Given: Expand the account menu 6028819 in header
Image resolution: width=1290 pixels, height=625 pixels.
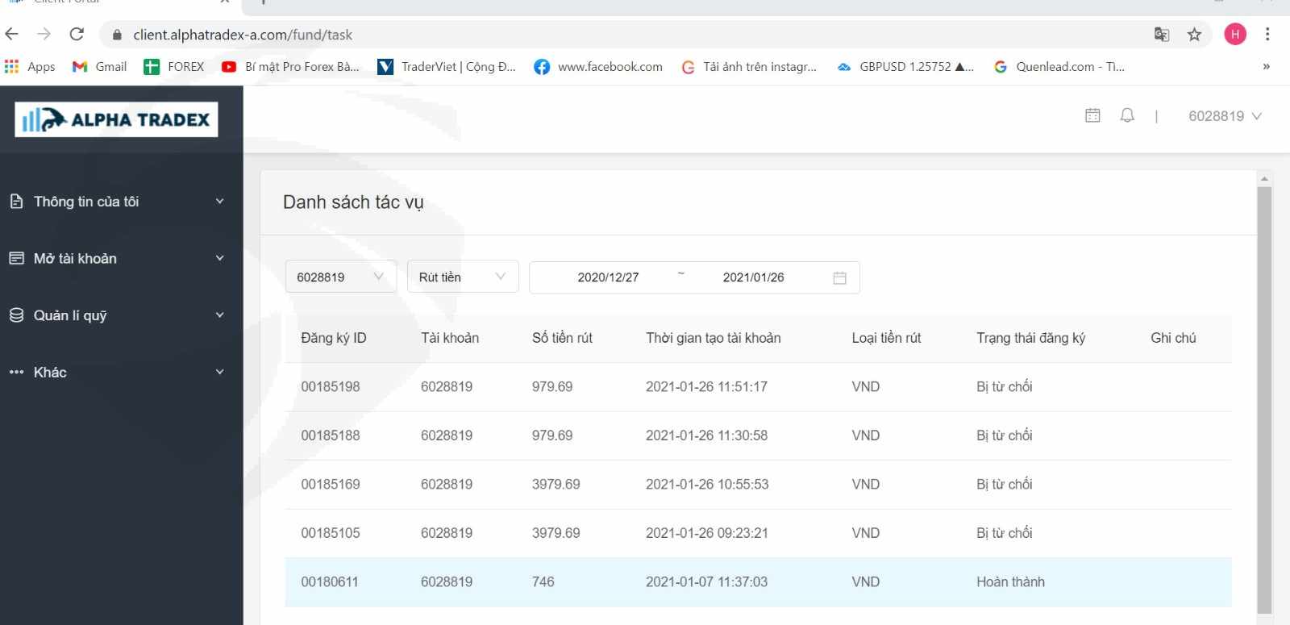Looking at the screenshot, I should 1224,116.
